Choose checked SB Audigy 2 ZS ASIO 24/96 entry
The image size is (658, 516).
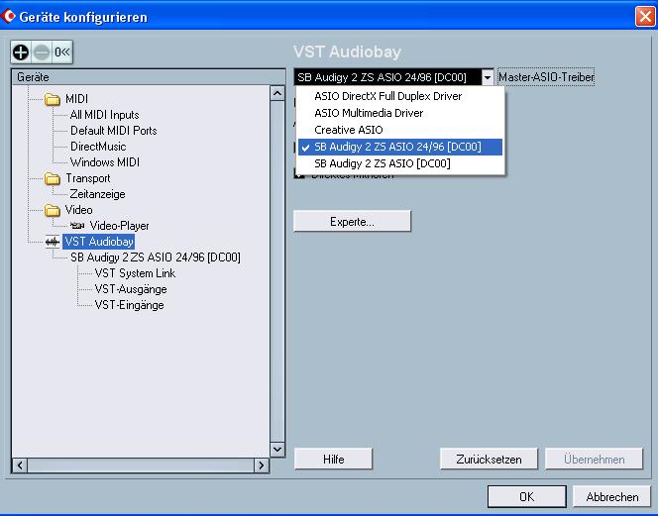pyautogui.click(x=400, y=147)
